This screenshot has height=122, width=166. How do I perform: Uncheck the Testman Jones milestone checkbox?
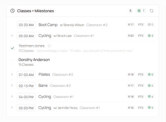[x=13, y=48]
